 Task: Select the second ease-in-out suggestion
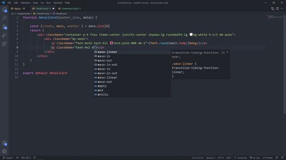[132, 73]
